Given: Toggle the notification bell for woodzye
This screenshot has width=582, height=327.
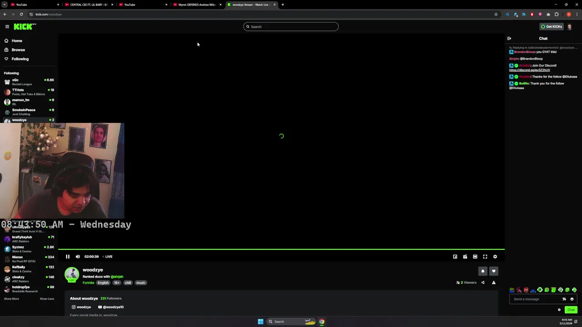Looking at the screenshot, I should pyautogui.click(x=483, y=271).
